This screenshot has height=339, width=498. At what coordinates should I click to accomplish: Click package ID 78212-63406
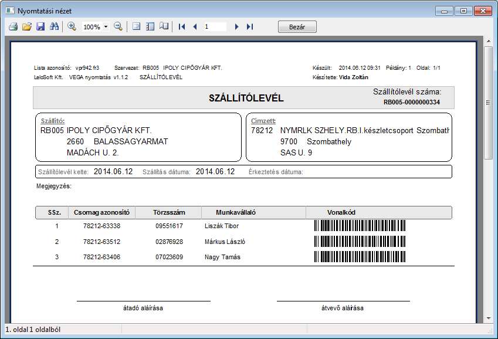tap(101, 257)
